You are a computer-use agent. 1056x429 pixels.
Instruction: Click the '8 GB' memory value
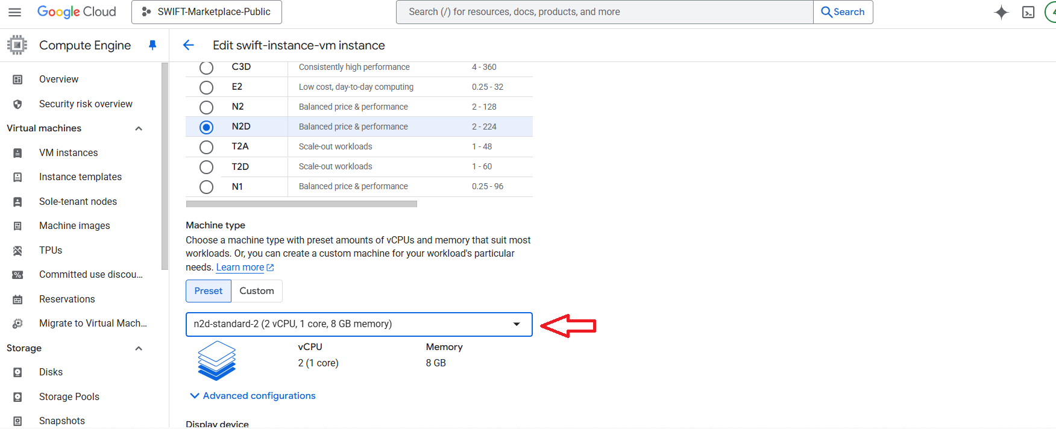click(436, 363)
